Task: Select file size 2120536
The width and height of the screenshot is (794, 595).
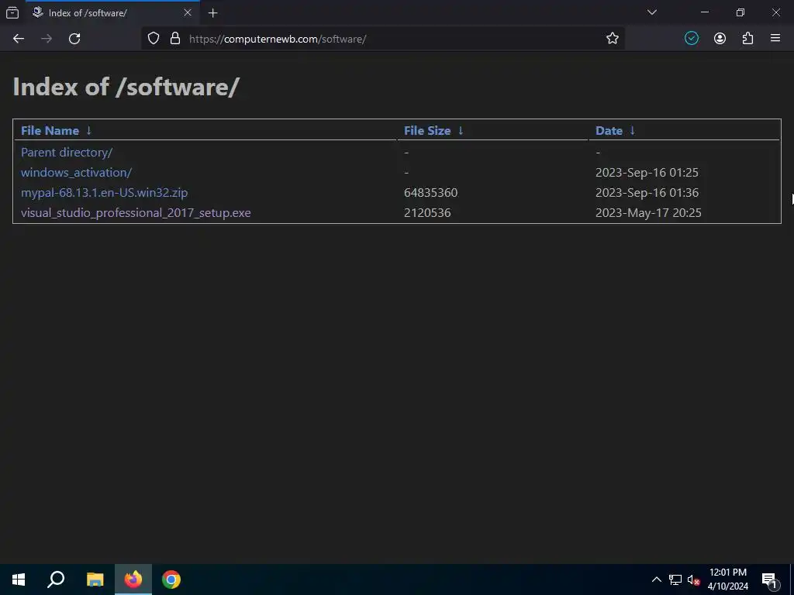Action: (427, 213)
